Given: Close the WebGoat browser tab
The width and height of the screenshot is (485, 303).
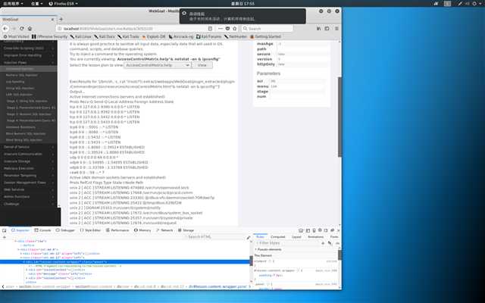Looking at the screenshot, I should tap(52, 19).
